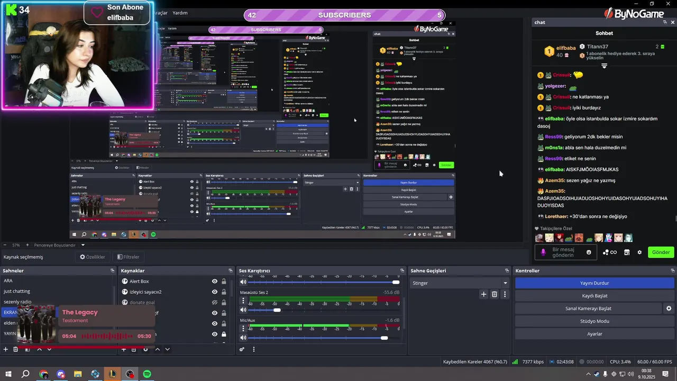Open source Özellikler properties

(x=93, y=257)
